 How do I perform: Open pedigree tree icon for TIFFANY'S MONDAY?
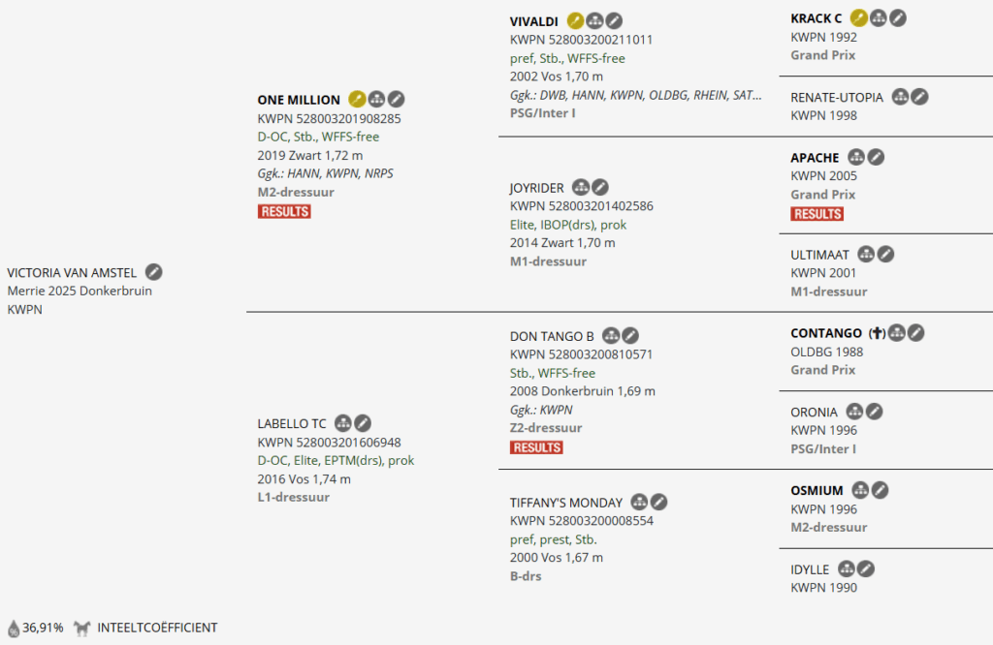[x=639, y=502]
